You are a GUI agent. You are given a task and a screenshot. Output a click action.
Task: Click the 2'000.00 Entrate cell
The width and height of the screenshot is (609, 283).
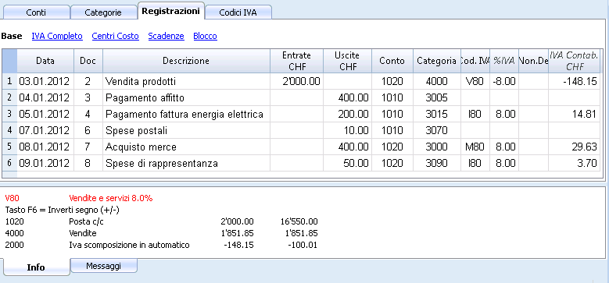coord(297,81)
